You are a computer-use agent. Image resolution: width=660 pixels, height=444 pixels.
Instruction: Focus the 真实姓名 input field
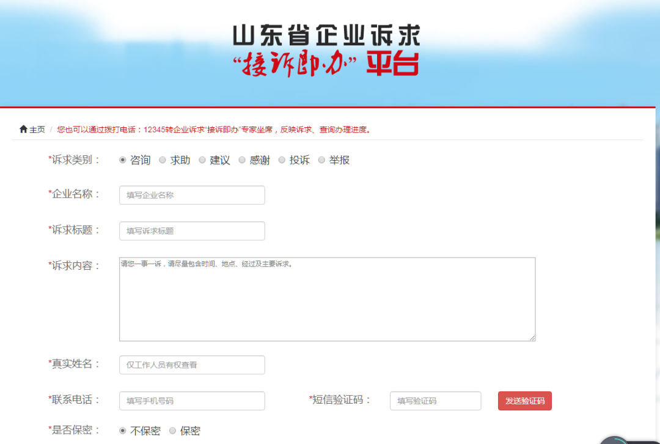pos(192,365)
